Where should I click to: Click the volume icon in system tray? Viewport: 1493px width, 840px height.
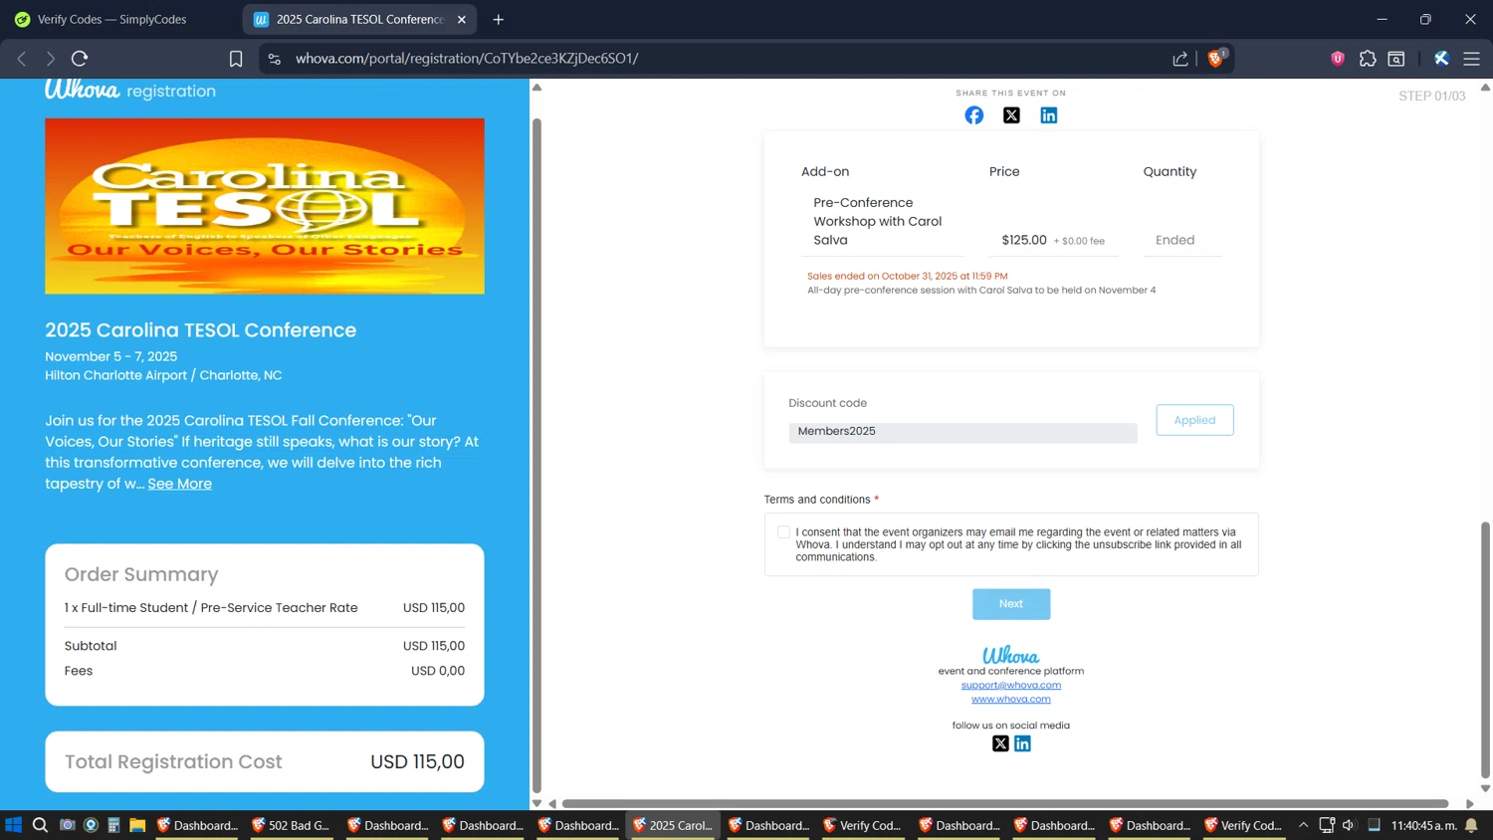point(1349,825)
